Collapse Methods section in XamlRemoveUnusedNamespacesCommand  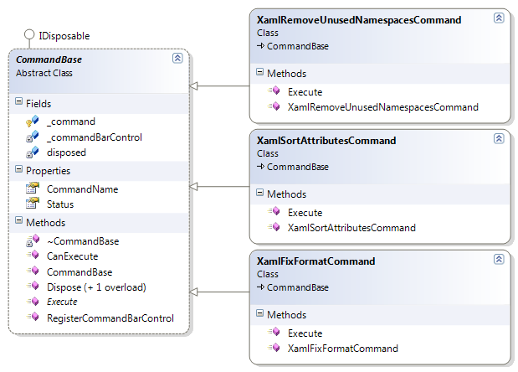(x=260, y=72)
